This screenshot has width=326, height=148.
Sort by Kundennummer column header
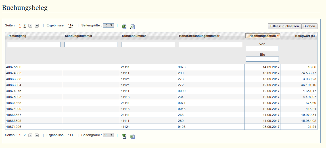pyautogui.click(x=134, y=36)
